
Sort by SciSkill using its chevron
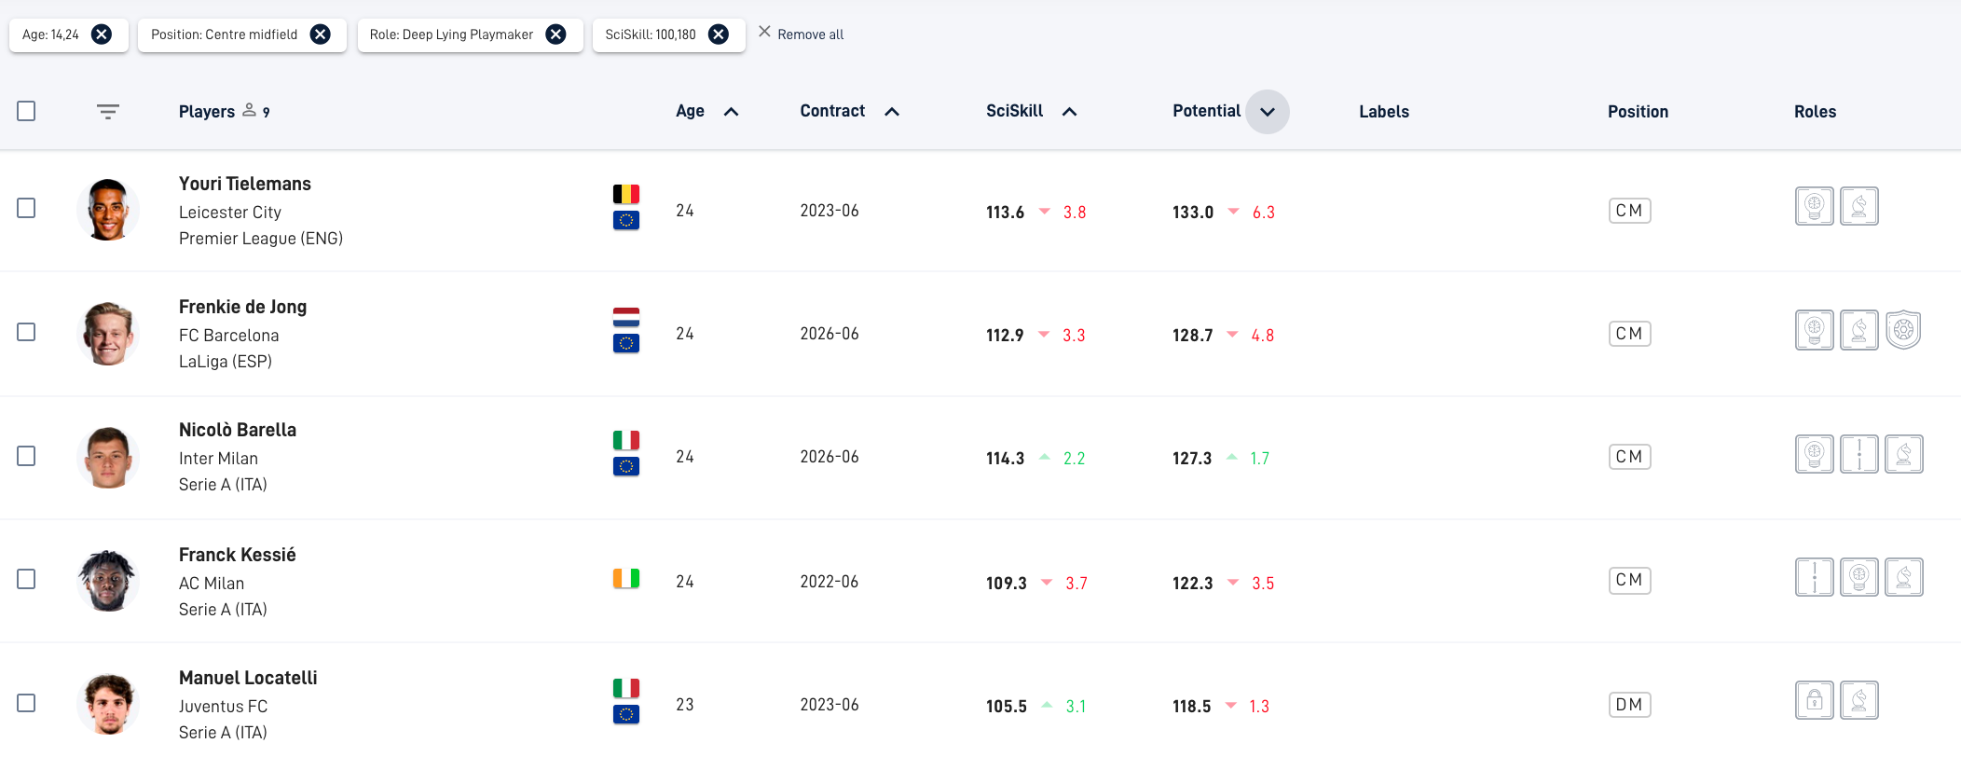coord(1070,112)
